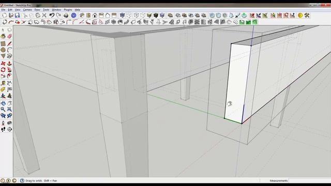Select the Follow Me tool
This screenshot has height=186, width=331.
[9, 70]
